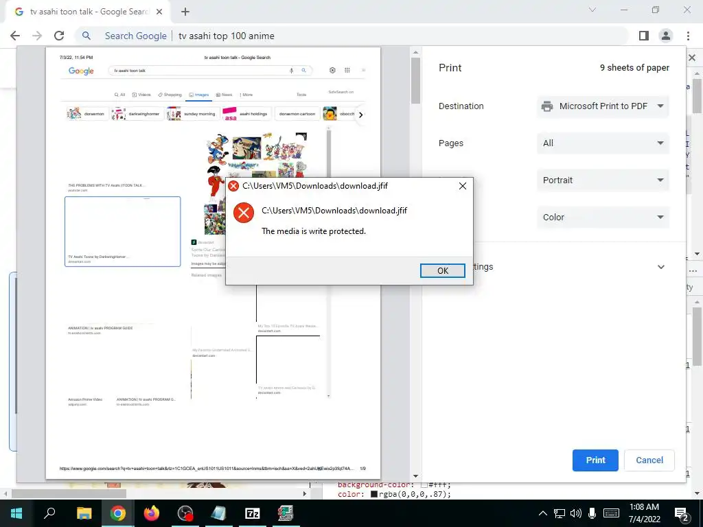Image resolution: width=703 pixels, height=527 pixels.
Task: Click the microphone icon in system tray
Action: (x=592, y=513)
